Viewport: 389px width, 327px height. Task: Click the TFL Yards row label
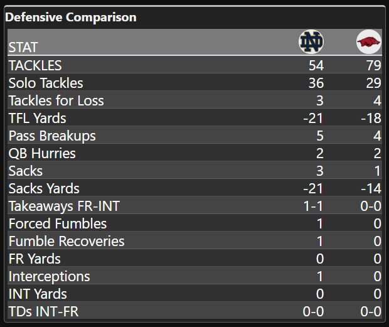click(x=38, y=118)
